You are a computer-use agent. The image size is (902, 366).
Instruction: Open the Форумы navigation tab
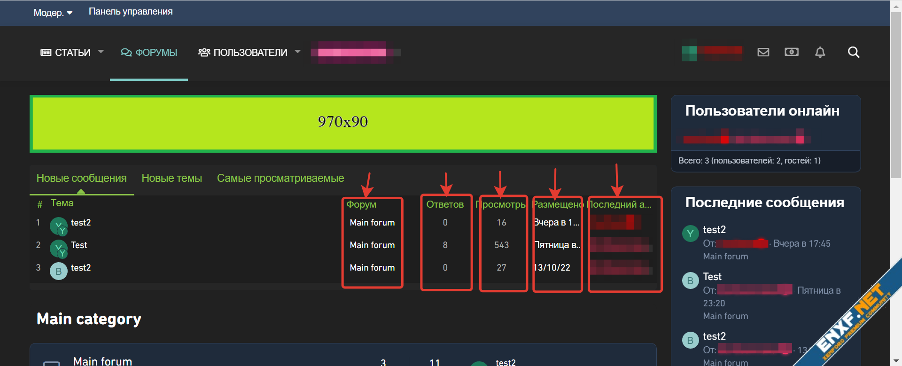149,53
